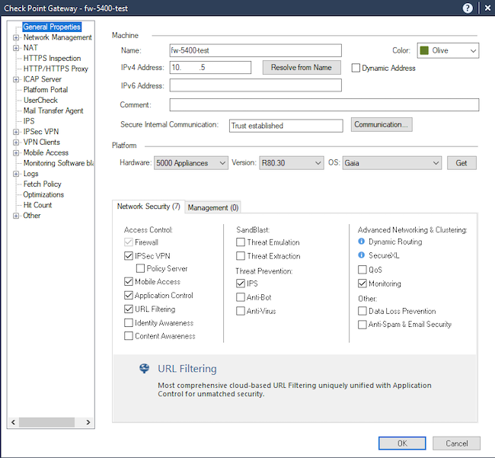This screenshot has height=458, width=495.
Task: Select the Network Security (7) tab
Action: click(148, 207)
